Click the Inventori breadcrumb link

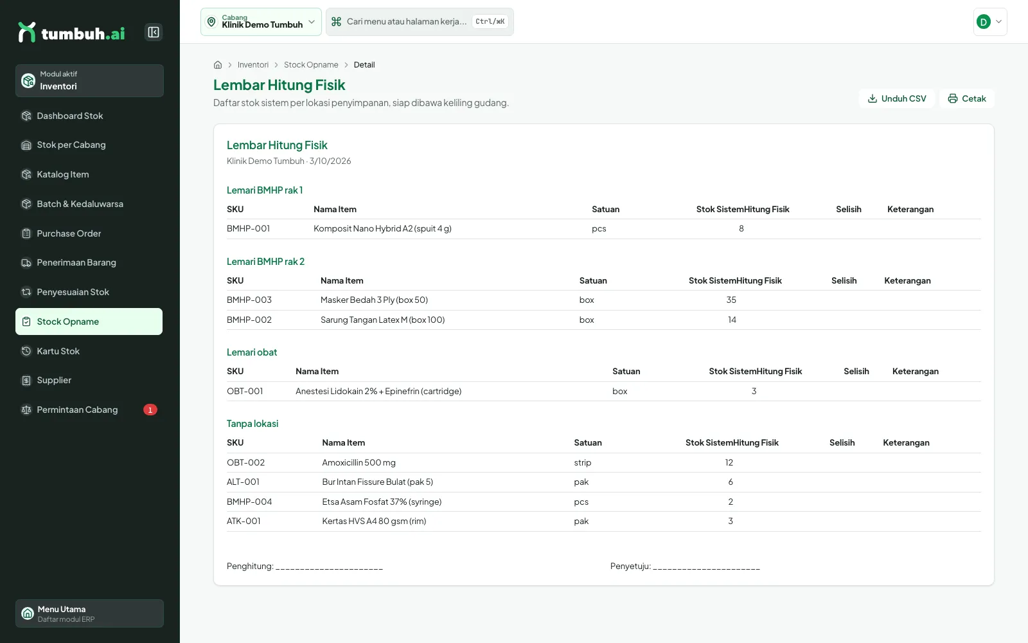click(x=253, y=65)
